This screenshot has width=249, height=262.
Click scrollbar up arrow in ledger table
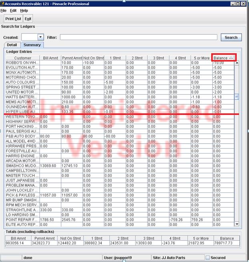point(237,63)
